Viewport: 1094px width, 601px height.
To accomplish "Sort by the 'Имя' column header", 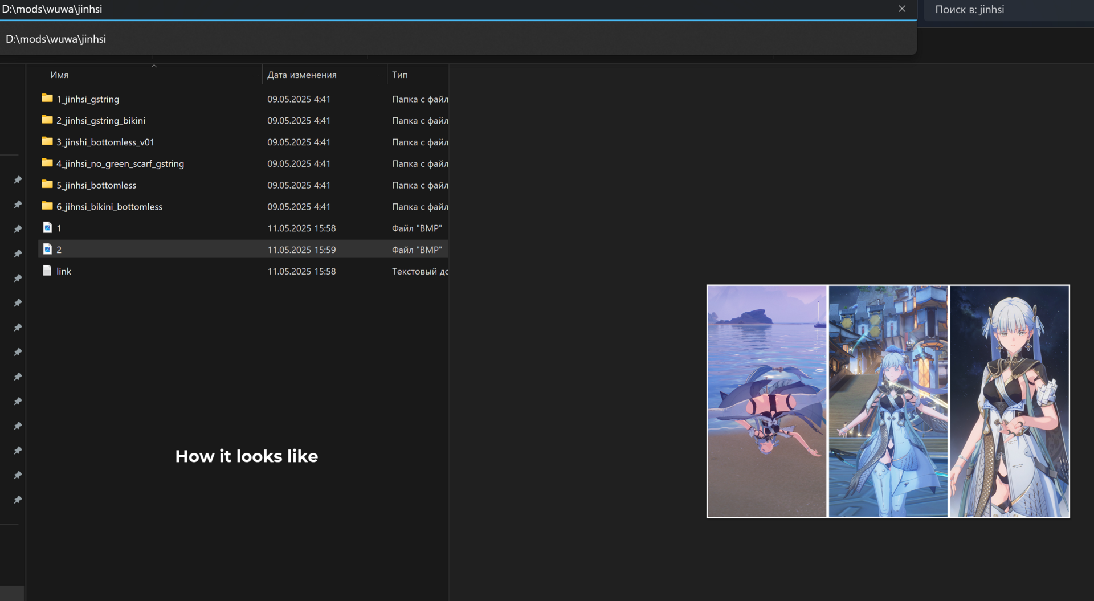I will point(59,75).
